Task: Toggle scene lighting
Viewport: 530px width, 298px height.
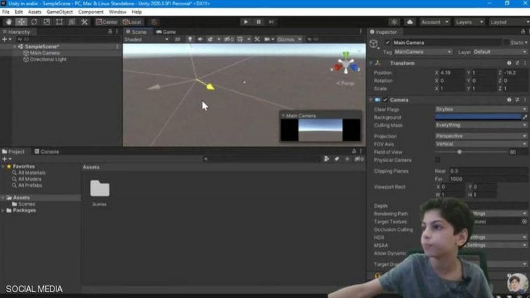Action: coord(190,40)
